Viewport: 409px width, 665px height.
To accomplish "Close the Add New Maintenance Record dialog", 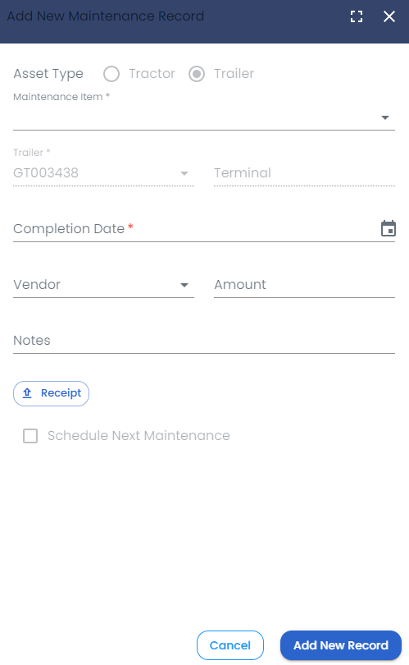I will [389, 16].
